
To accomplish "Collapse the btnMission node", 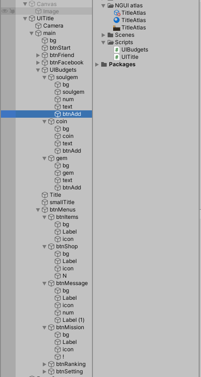I will click(45, 327).
